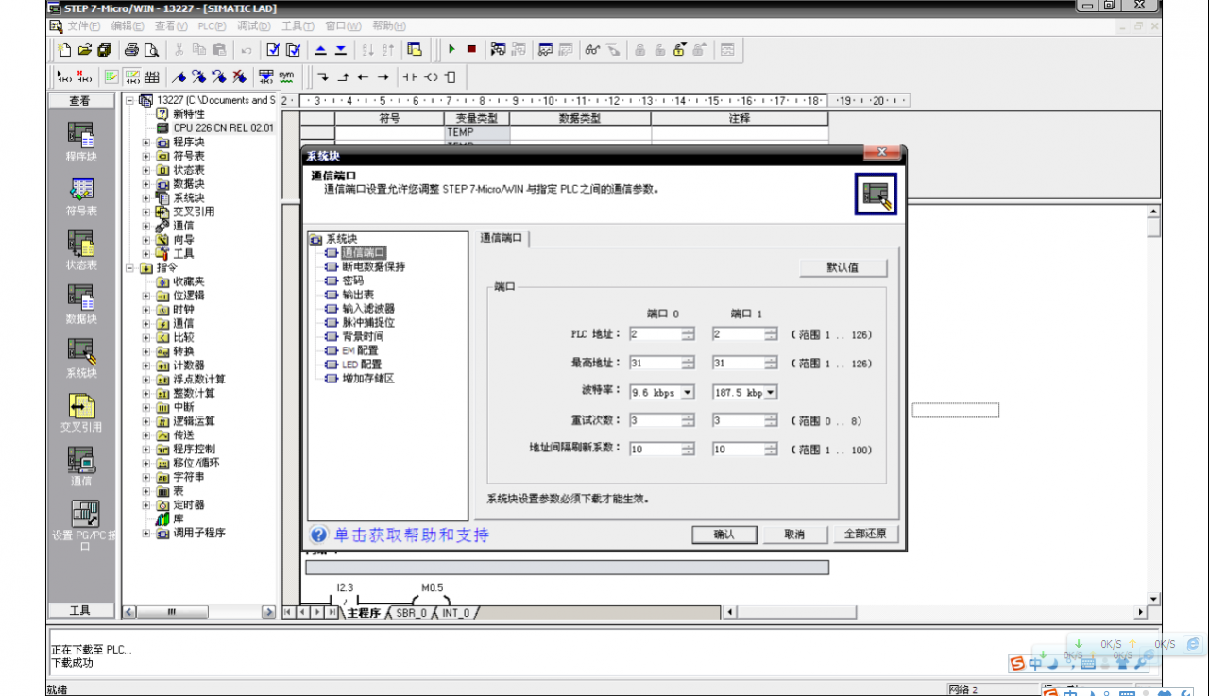Click the port 0 重试次数 input field
1209x696 pixels.
point(655,420)
